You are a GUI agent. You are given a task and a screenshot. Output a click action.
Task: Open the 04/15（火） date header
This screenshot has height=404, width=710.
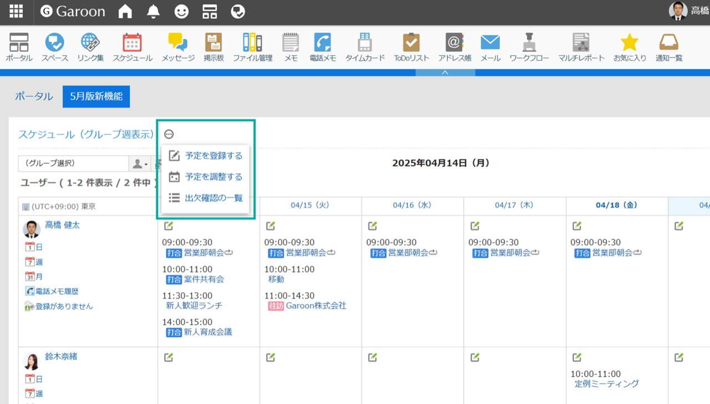[310, 205]
